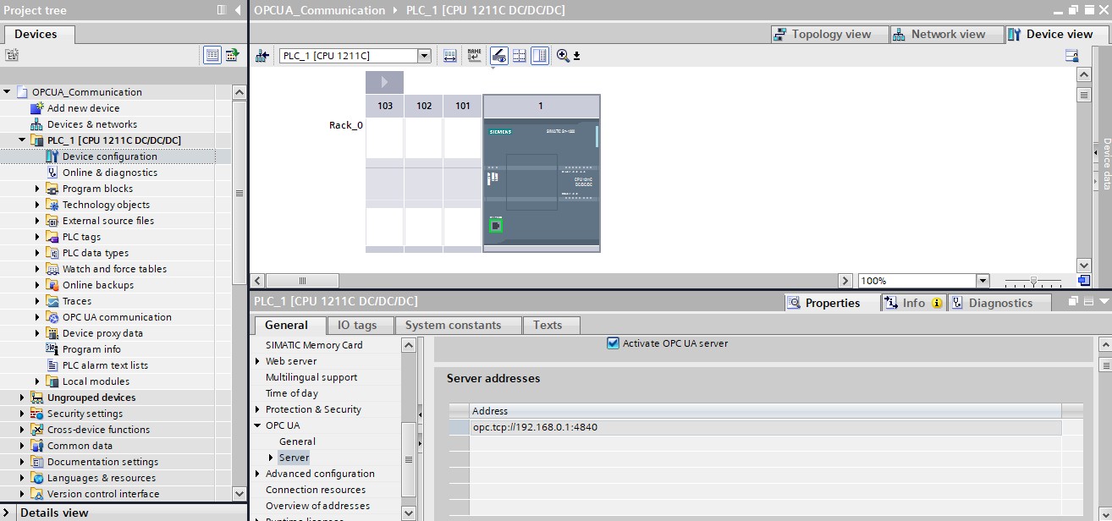Select General under OPC UA
This screenshot has width=1112, height=521.
[x=297, y=441]
